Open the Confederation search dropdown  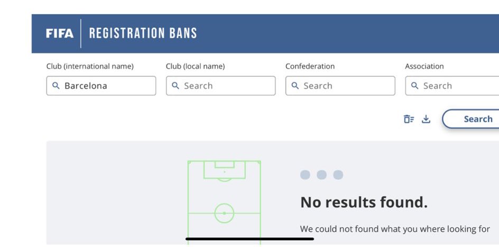pyautogui.click(x=340, y=86)
